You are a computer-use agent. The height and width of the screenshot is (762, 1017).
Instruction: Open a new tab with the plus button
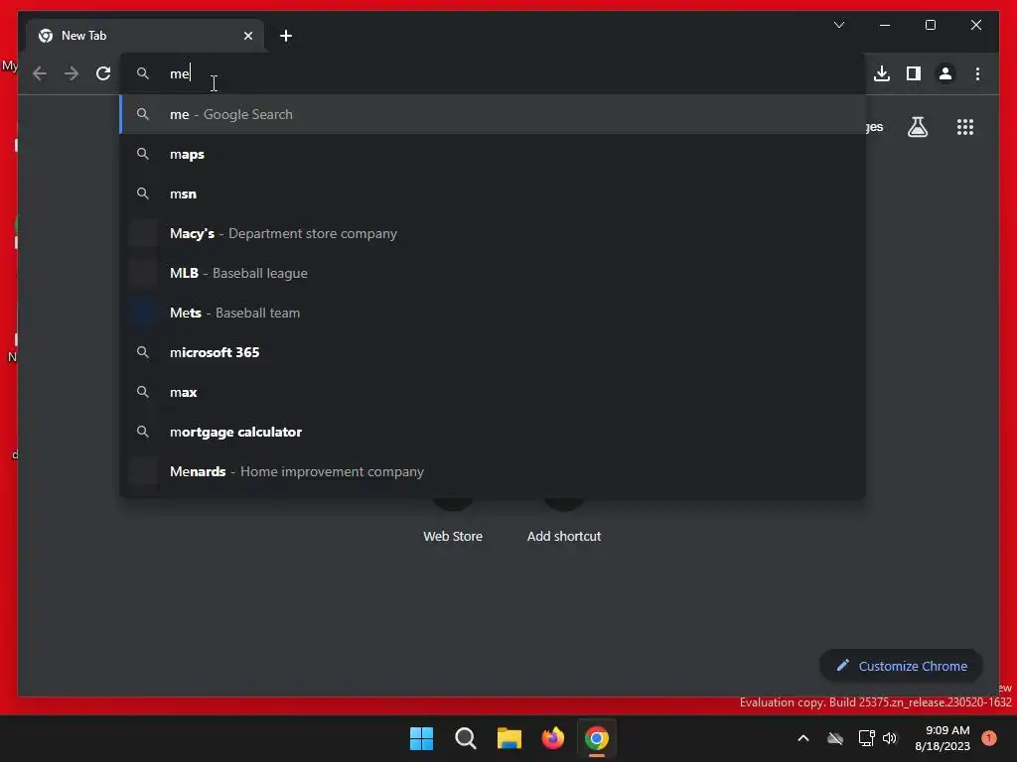click(x=285, y=36)
